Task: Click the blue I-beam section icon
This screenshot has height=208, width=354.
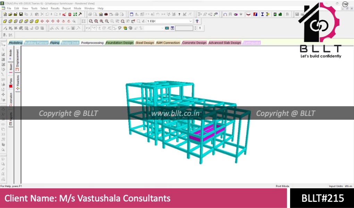Action: click(x=262, y=14)
